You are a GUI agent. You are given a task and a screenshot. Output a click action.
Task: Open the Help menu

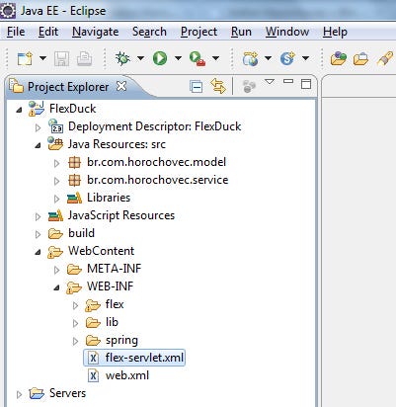pyautogui.click(x=335, y=32)
